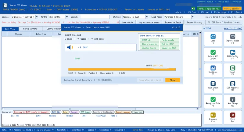Click the Not in BUSY badge

click(169, 44)
